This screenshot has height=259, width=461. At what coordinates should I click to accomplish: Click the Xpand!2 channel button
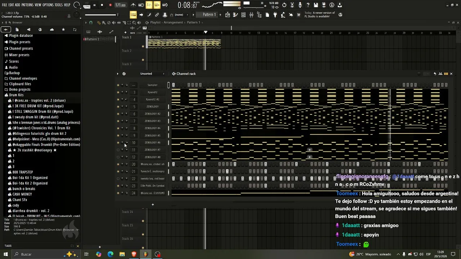152,92
